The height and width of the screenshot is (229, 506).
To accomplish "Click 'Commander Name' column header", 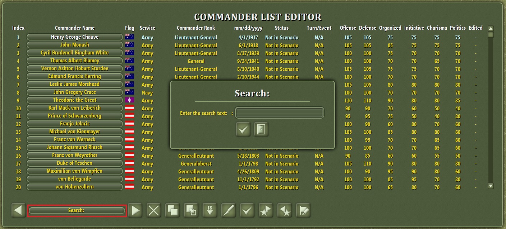I will click(75, 28).
